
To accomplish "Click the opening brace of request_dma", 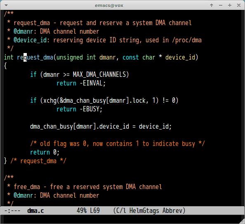I will click(5, 66).
